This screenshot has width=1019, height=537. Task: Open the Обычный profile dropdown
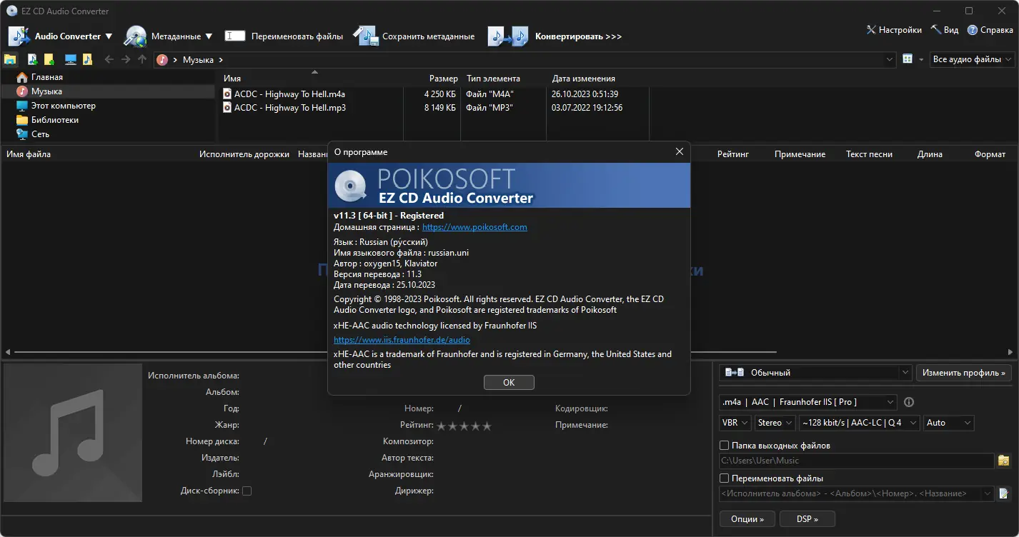click(815, 373)
